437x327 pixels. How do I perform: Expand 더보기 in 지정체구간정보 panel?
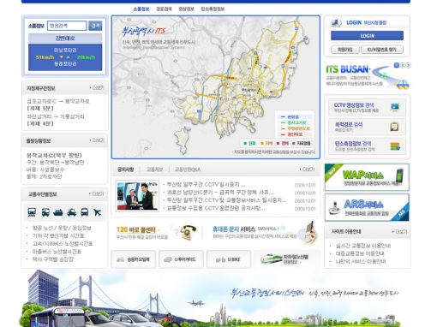point(97,88)
